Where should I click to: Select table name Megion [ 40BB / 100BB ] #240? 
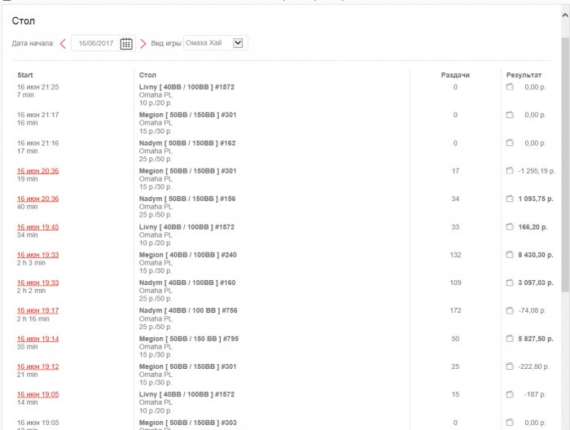pyautogui.click(x=187, y=255)
